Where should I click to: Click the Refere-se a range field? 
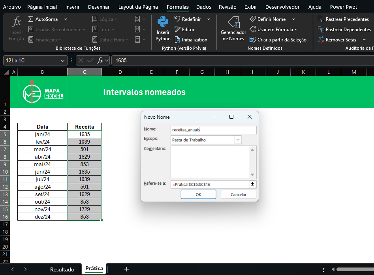(210, 184)
